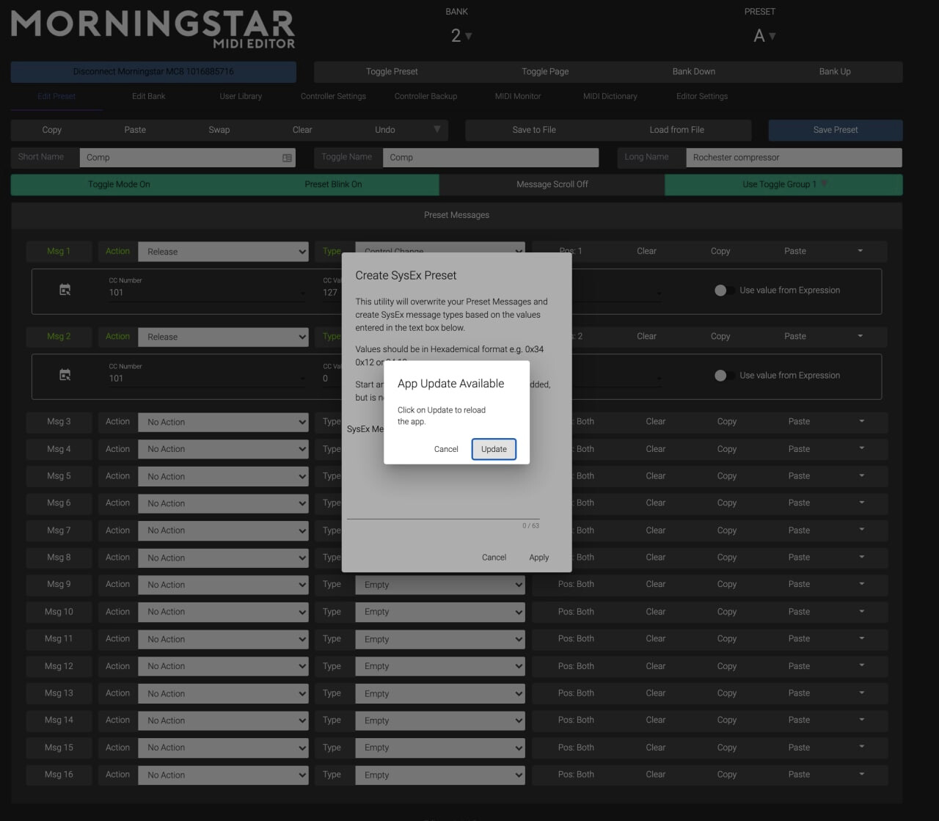Click Paste on the Msg 11 row
Viewport: 939px width, 821px height.
click(x=799, y=639)
